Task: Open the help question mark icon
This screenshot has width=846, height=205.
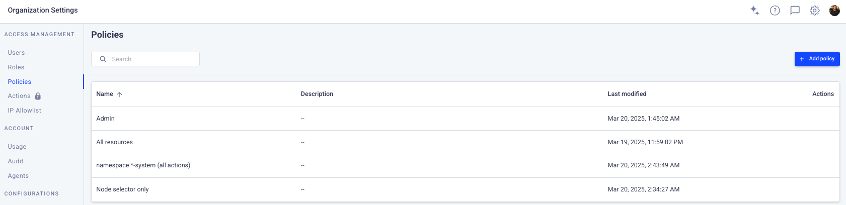Action: [775, 10]
